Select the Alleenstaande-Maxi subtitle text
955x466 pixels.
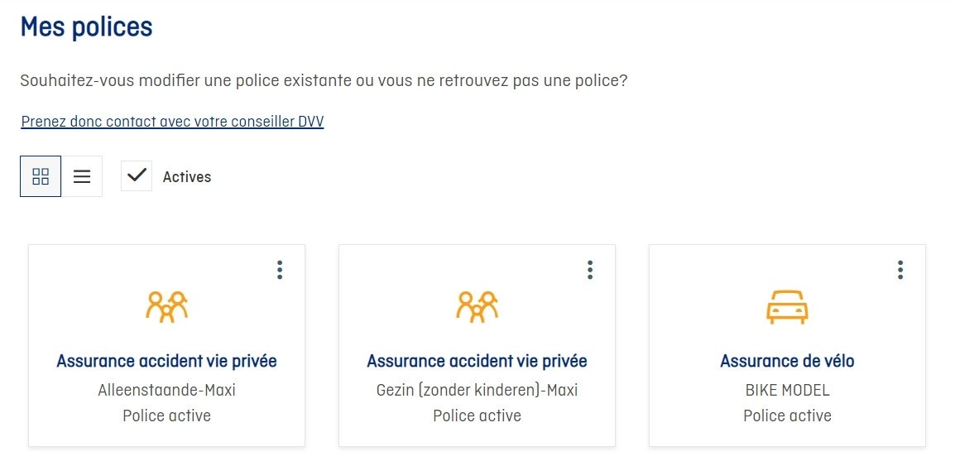[x=166, y=389]
